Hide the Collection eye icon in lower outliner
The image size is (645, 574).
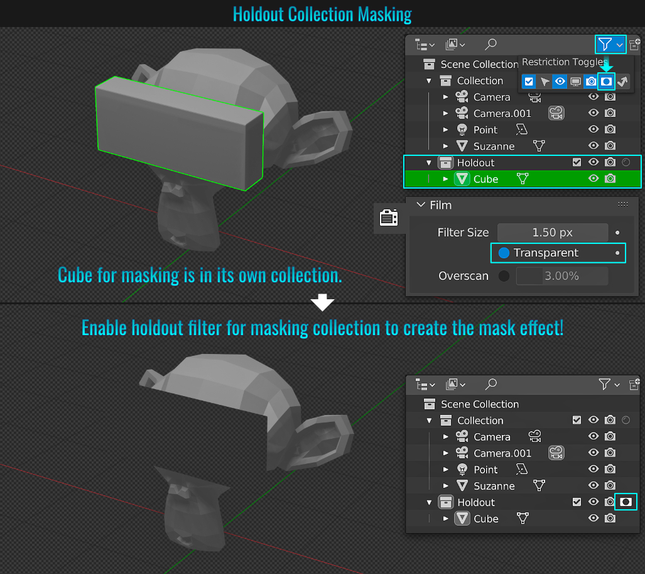click(593, 420)
